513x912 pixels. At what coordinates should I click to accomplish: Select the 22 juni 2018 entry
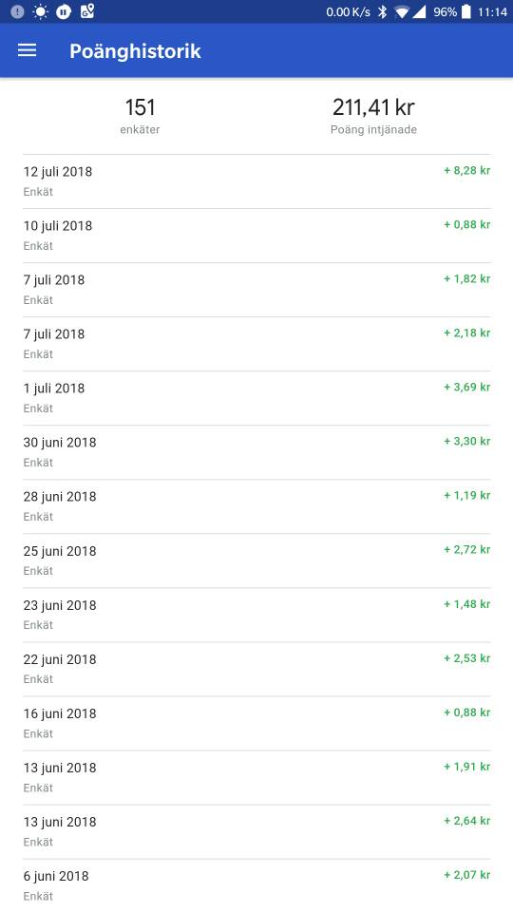pos(256,669)
